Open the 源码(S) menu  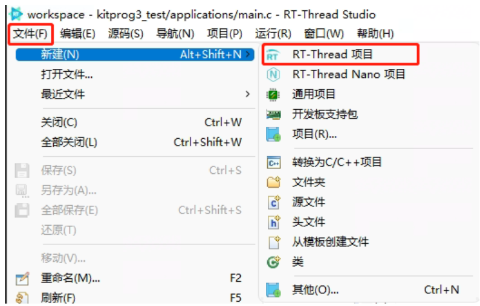[x=126, y=34]
